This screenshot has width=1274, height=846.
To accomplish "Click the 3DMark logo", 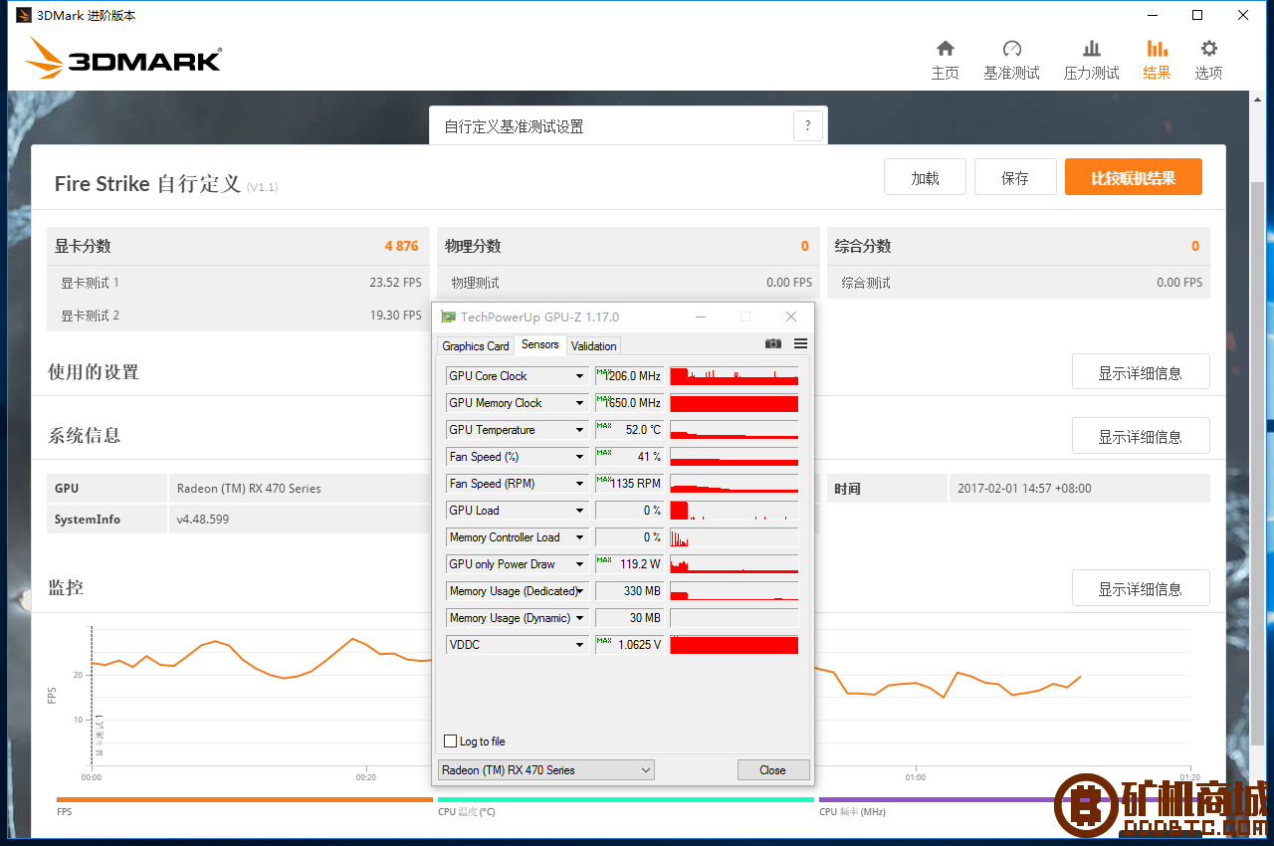I will click(122, 59).
